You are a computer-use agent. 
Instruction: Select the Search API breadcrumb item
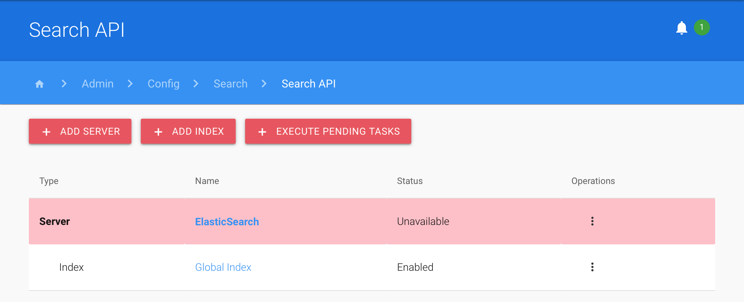pos(309,84)
